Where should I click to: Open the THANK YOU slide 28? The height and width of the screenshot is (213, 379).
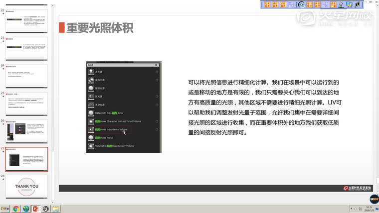26,187
